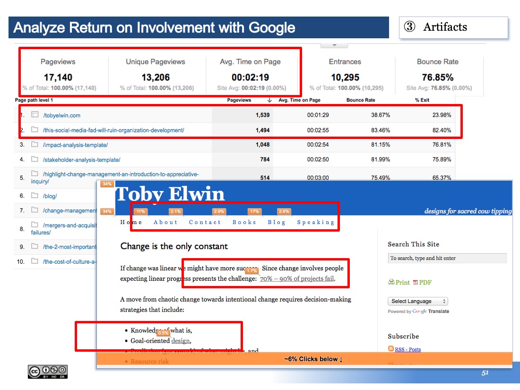The height and width of the screenshot is (390, 520).
Task: Click the folder icon beside /stakeholder-analysis-template/
Action: pyautogui.click(x=35, y=159)
